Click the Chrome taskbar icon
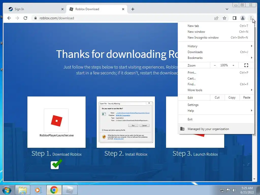Viewport: 260px width, 195px height. pos(54,190)
